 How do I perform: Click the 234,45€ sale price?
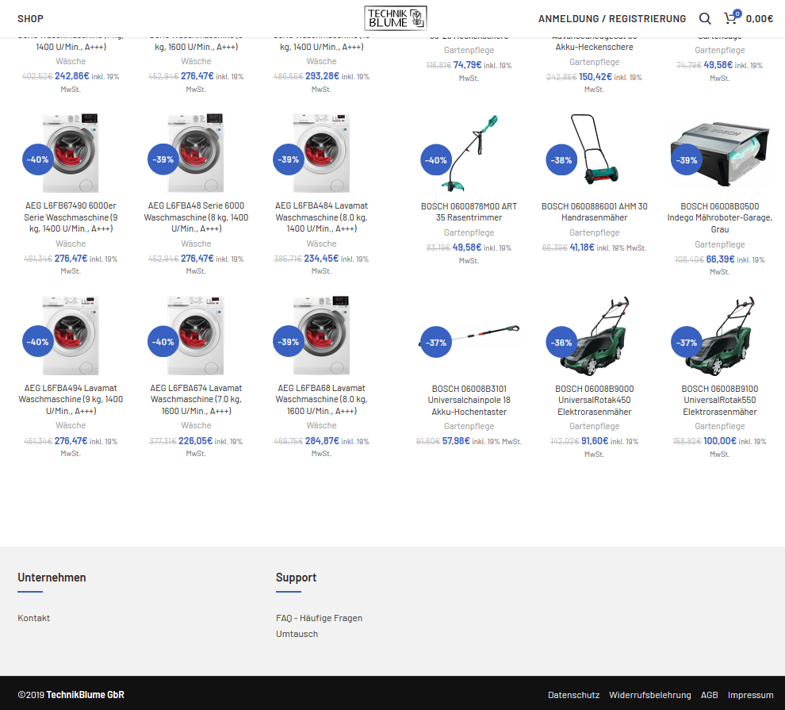(321, 259)
